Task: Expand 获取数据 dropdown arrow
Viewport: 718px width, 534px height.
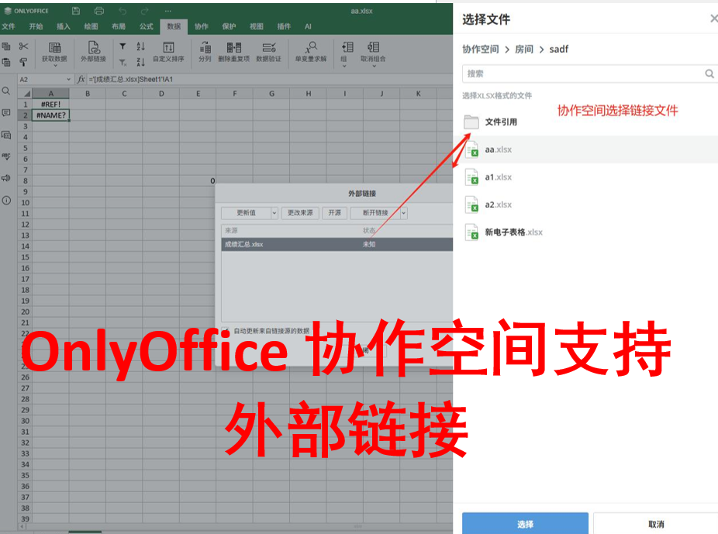Action: [55, 66]
